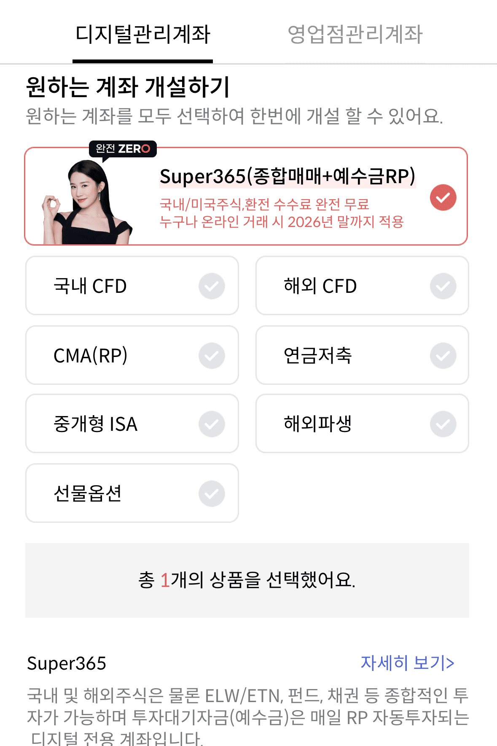Viewport: 497px width, 746px height.
Task: Switch to 디지털관리계좌 tab
Action: click(x=142, y=34)
